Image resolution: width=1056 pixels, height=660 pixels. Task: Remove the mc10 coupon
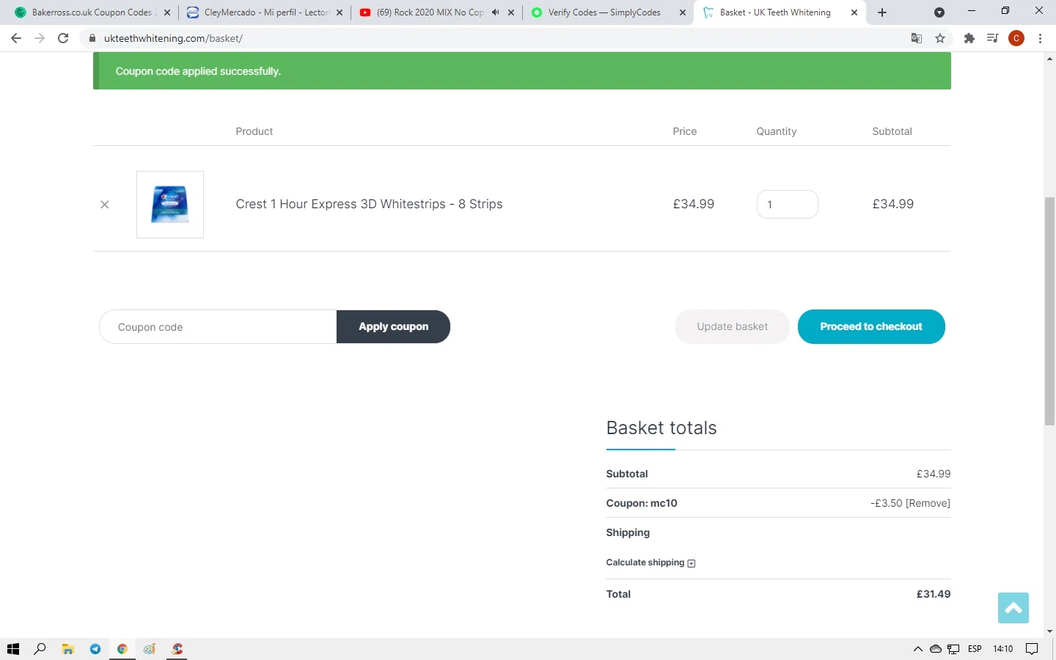(x=928, y=503)
